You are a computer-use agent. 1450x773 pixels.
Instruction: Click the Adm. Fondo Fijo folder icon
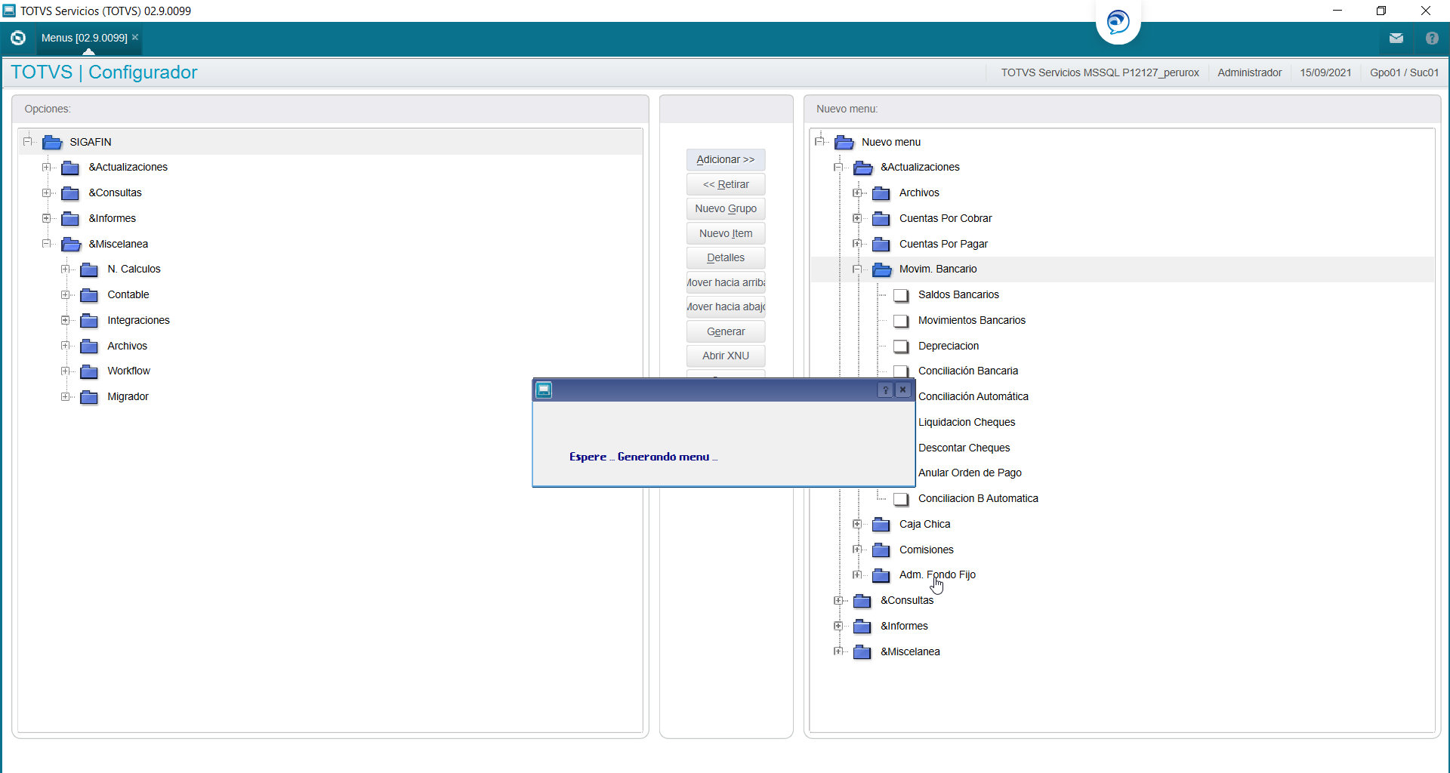click(x=881, y=575)
